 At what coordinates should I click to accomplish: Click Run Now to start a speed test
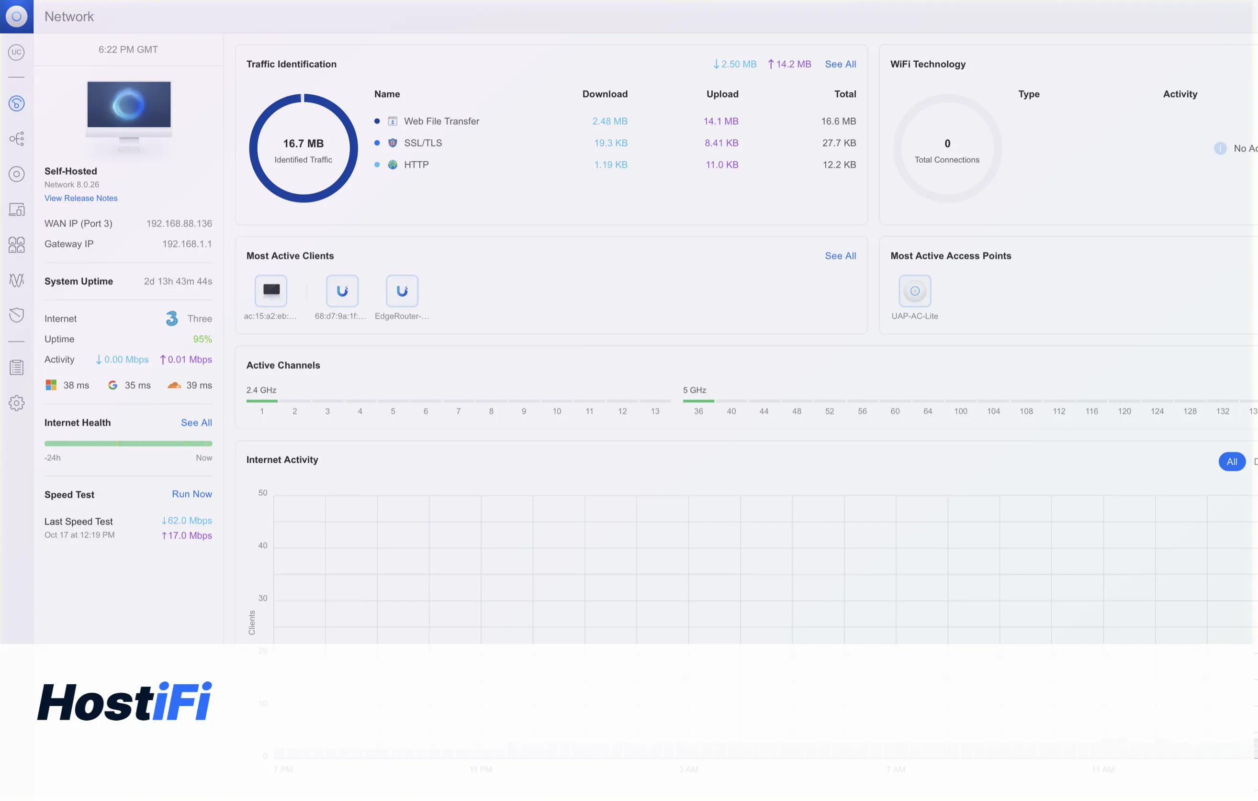192,494
